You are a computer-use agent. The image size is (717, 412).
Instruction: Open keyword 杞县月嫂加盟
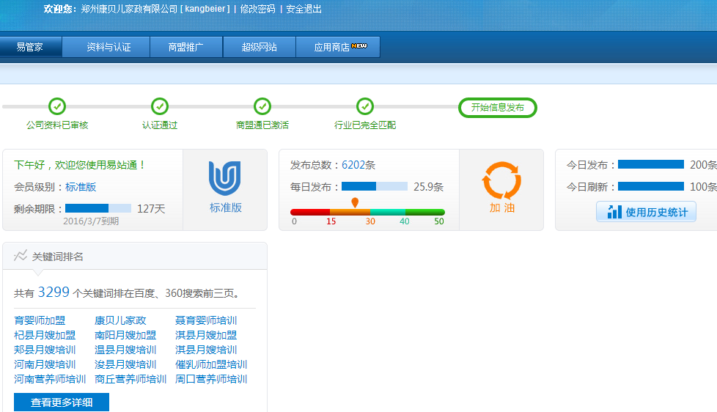(45, 335)
